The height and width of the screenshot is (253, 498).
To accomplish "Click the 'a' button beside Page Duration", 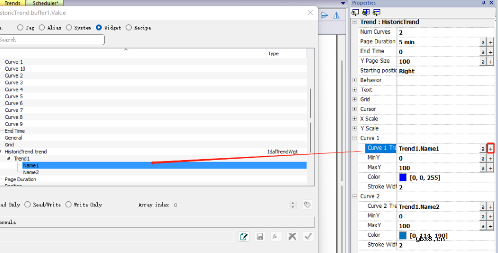I will pyautogui.click(x=483, y=42).
